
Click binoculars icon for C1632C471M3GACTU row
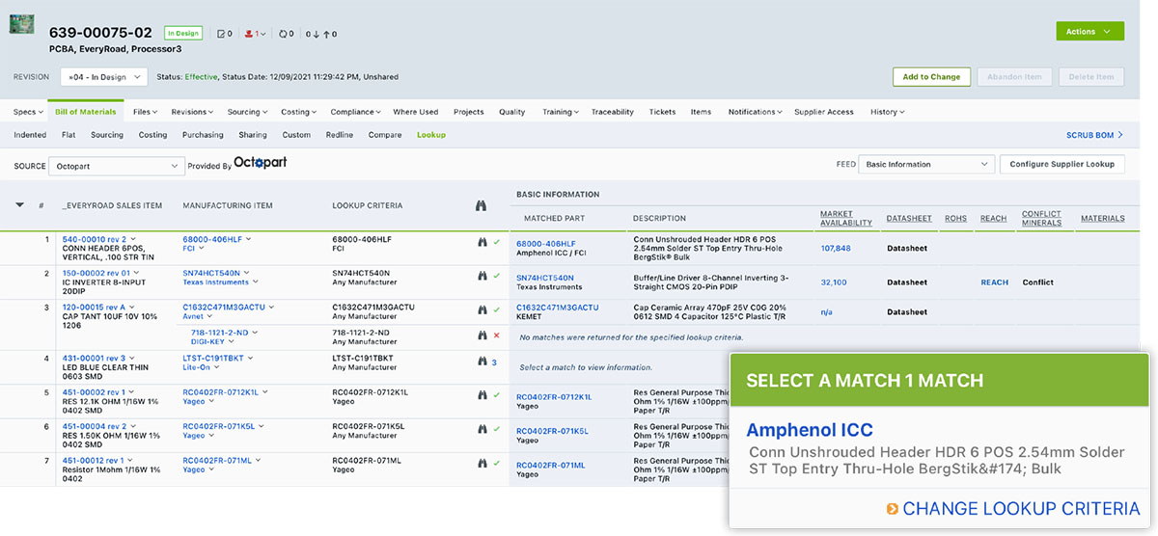click(x=484, y=310)
